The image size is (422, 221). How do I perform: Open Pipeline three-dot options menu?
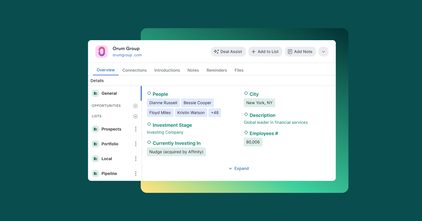point(136,173)
